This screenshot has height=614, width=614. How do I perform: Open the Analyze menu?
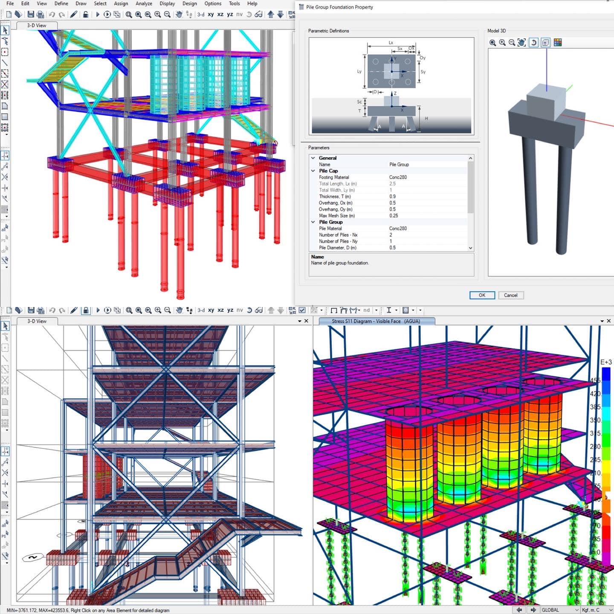pyautogui.click(x=144, y=3)
